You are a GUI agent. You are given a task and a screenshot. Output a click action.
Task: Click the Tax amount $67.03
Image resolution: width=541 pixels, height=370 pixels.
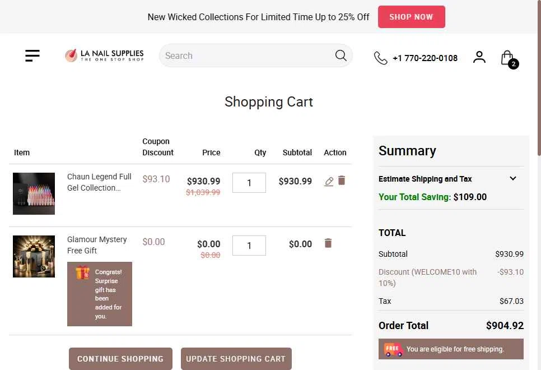[x=511, y=301]
